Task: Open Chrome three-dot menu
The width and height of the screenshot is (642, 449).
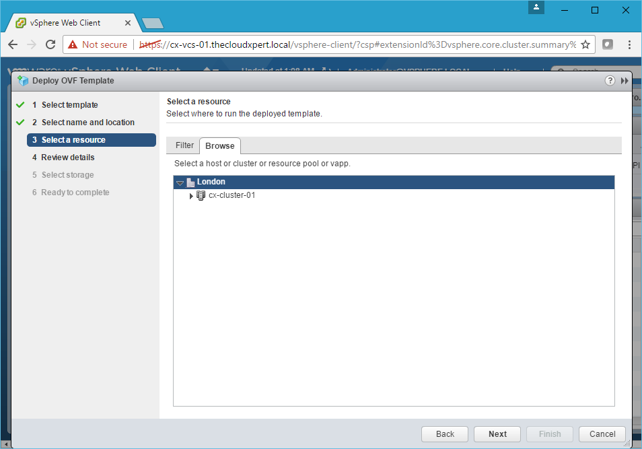Action: [x=629, y=44]
